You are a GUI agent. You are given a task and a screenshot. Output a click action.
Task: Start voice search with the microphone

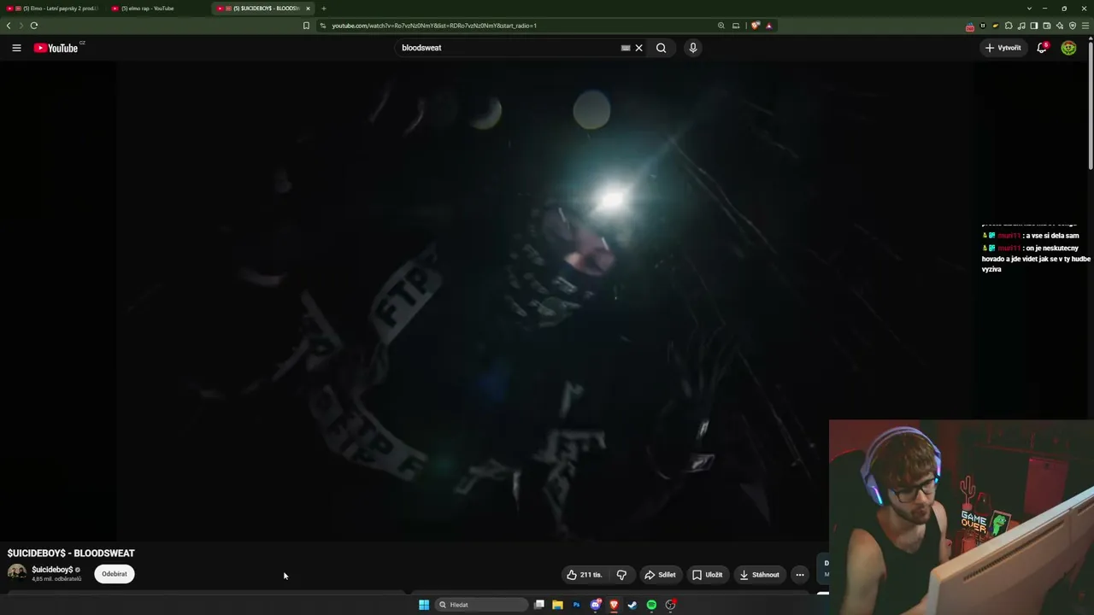(693, 48)
